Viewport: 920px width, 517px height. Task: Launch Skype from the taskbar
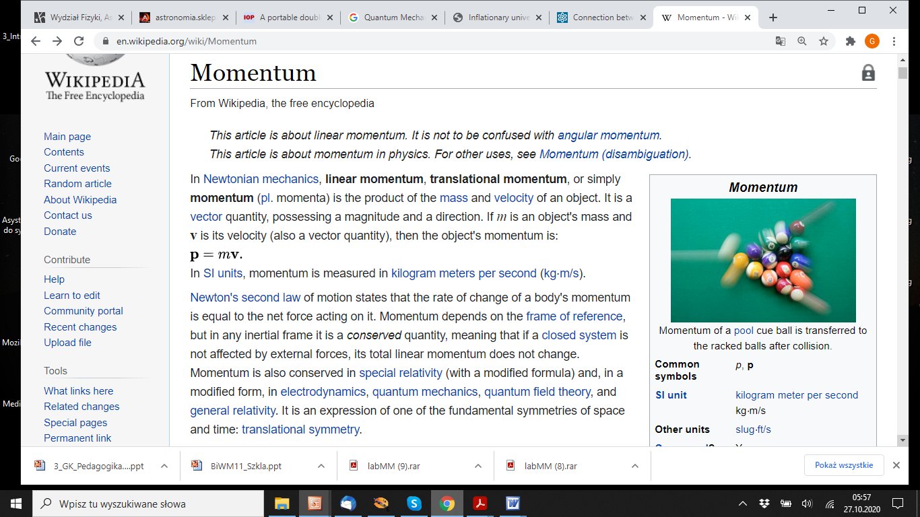coord(414,503)
